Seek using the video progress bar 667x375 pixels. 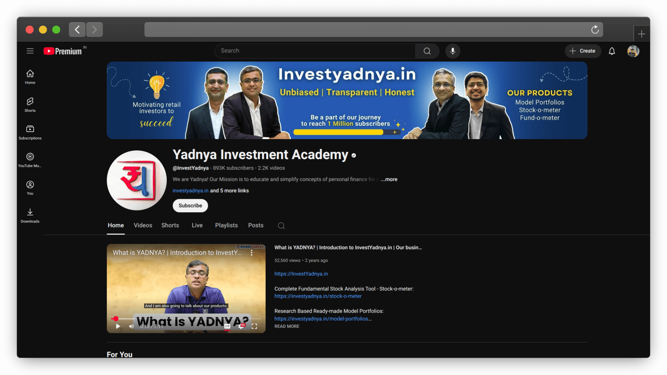(186, 319)
